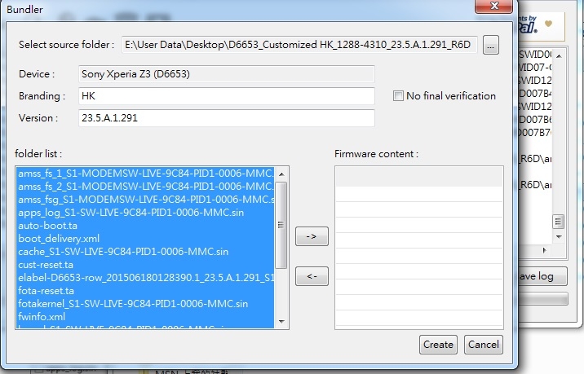Click the PayPal donate button in background window

click(541, 25)
